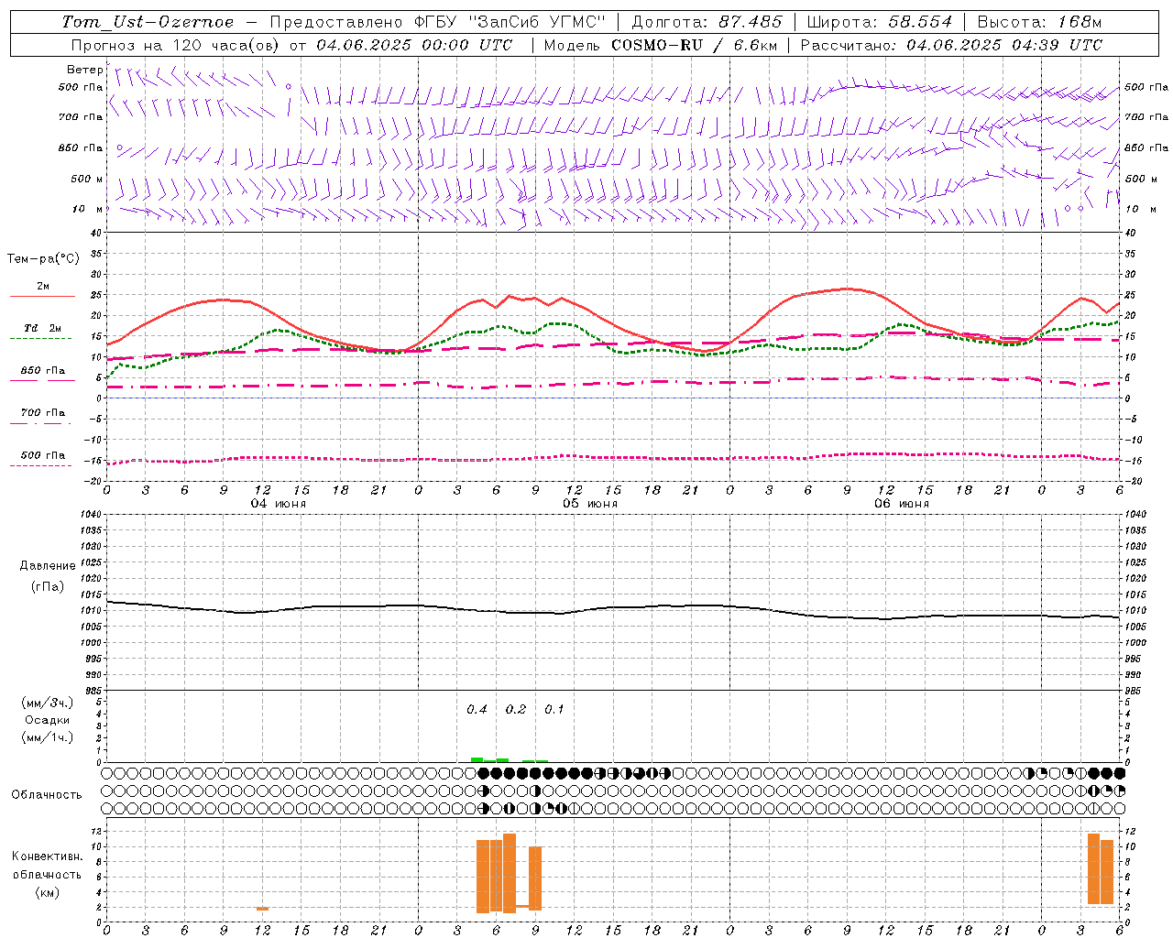Select the 'Долгота: 87.485' longitude text
The width and height of the screenshot is (1173, 938).
click(707, 22)
